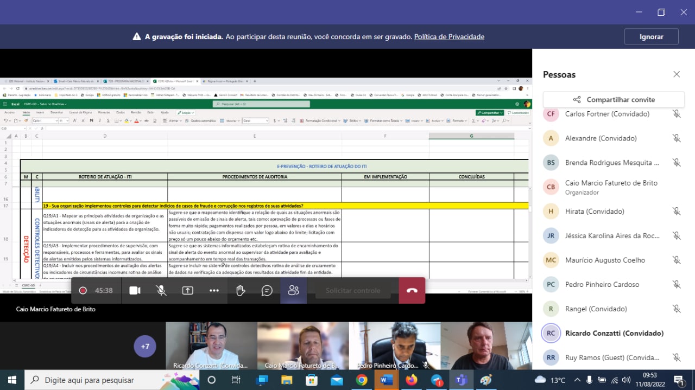Image resolution: width=695 pixels, height=390 pixels.
Task: Apply bold formatting in Excel
Action: [x=91, y=121]
